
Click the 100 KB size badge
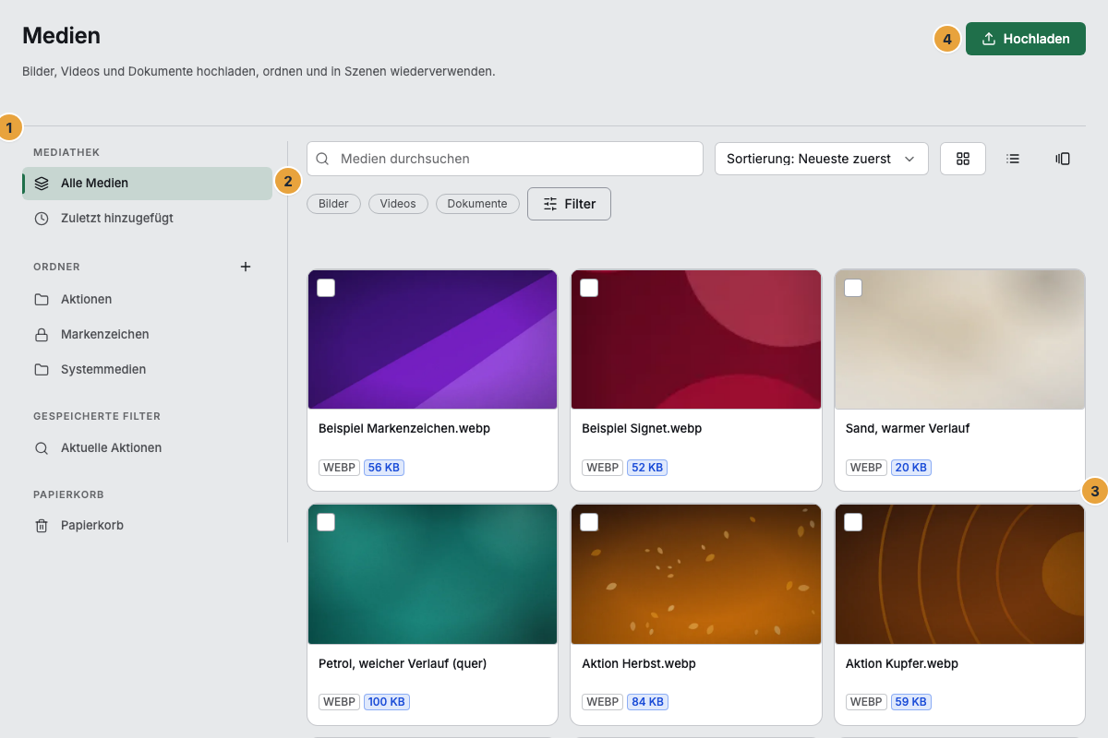[x=387, y=702]
